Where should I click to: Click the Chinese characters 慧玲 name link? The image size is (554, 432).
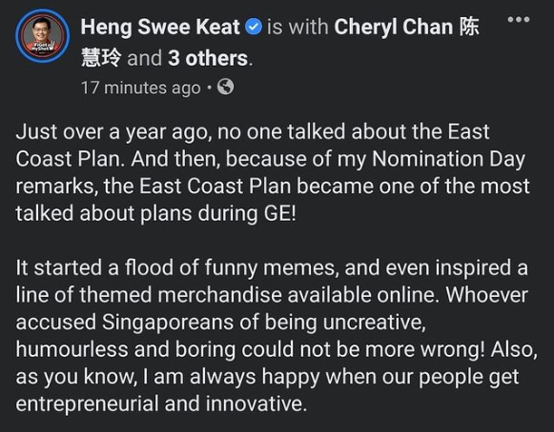tap(101, 58)
